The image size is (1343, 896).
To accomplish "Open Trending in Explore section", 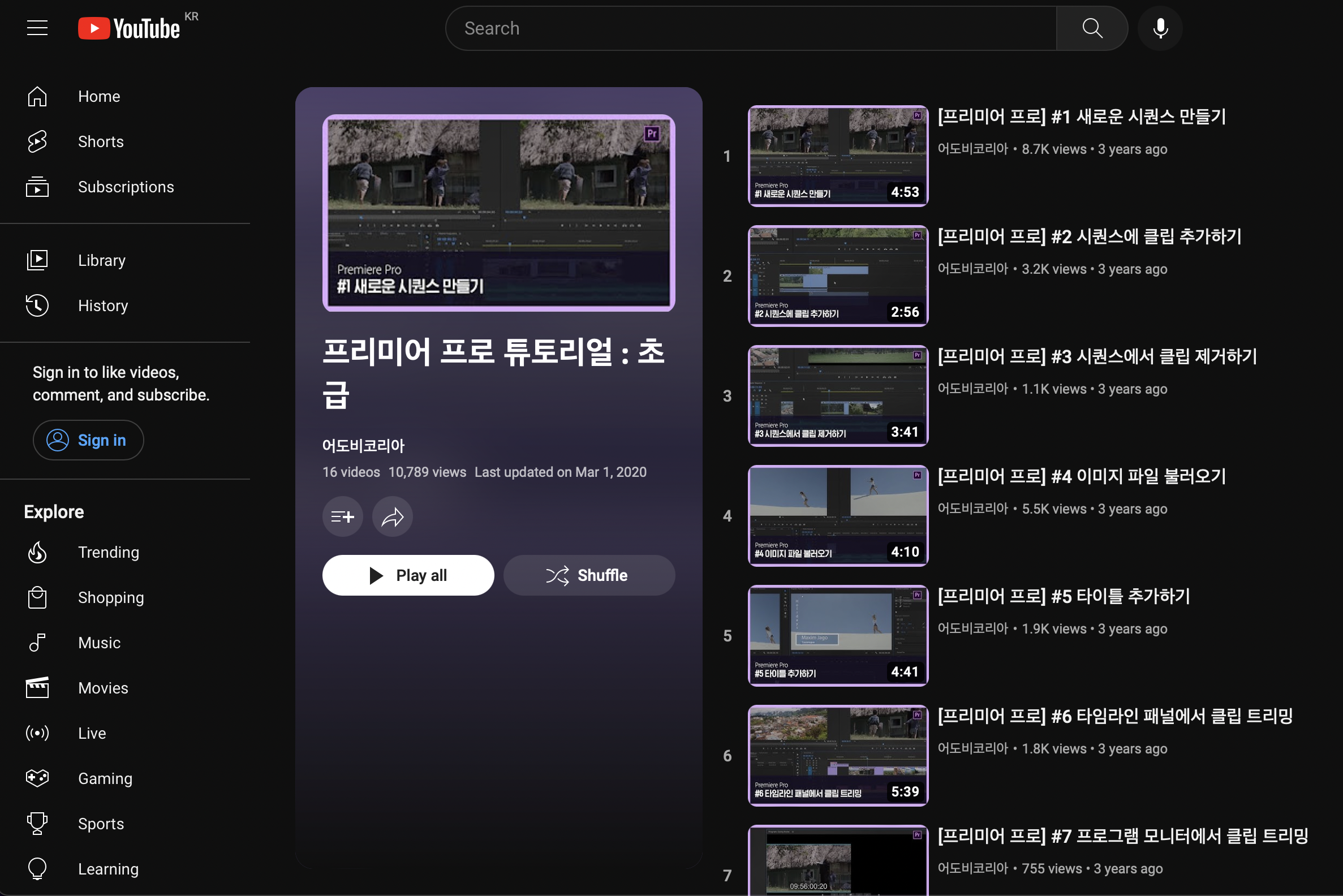I will click(x=108, y=552).
